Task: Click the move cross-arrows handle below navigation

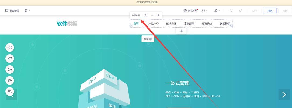Action: (x=181, y=31)
